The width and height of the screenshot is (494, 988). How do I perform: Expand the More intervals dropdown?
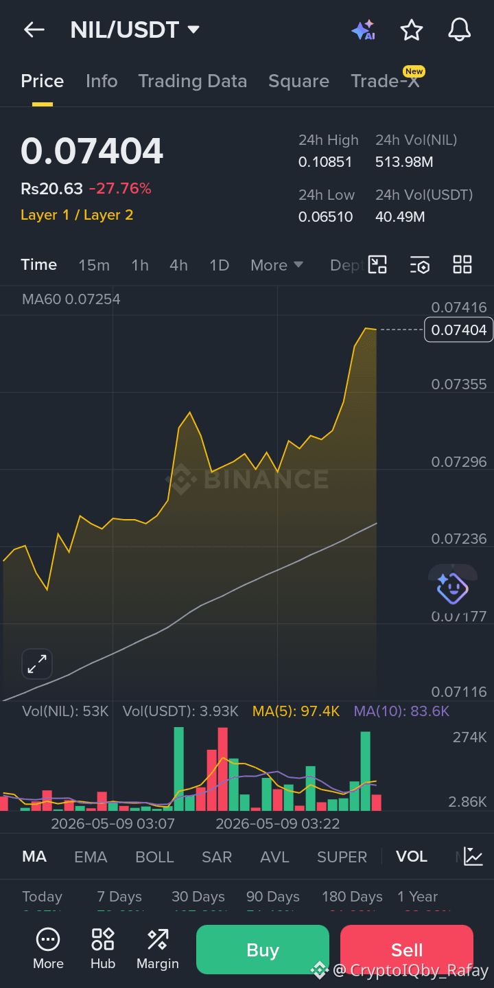click(x=277, y=265)
